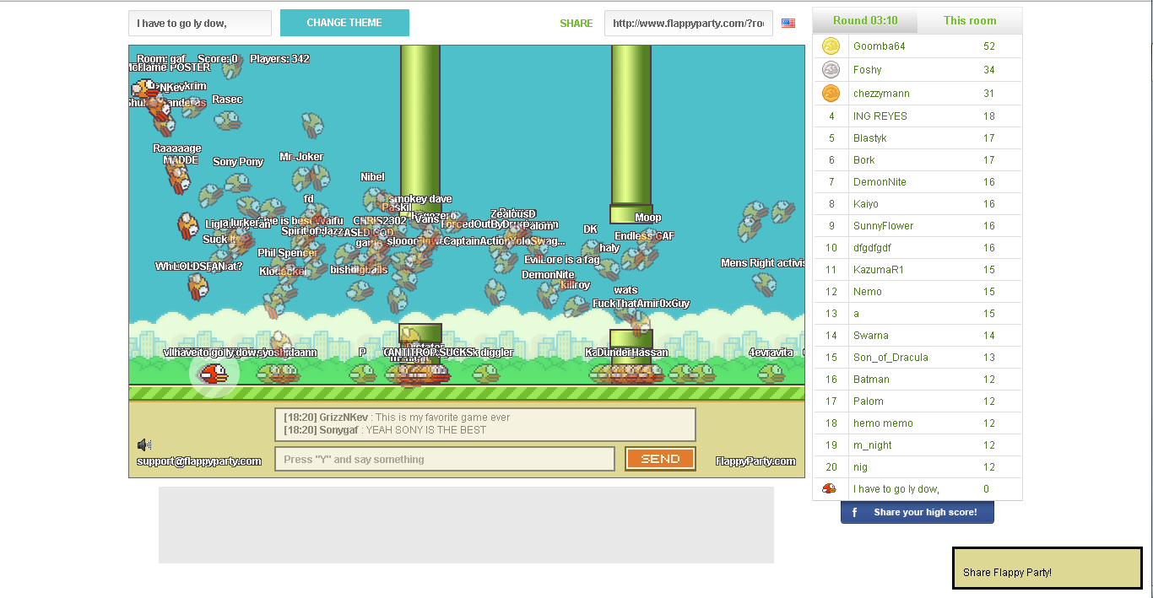1153x598 pixels.
Task: Click the gold medal next to Goomba64
Action: click(831, 46)
